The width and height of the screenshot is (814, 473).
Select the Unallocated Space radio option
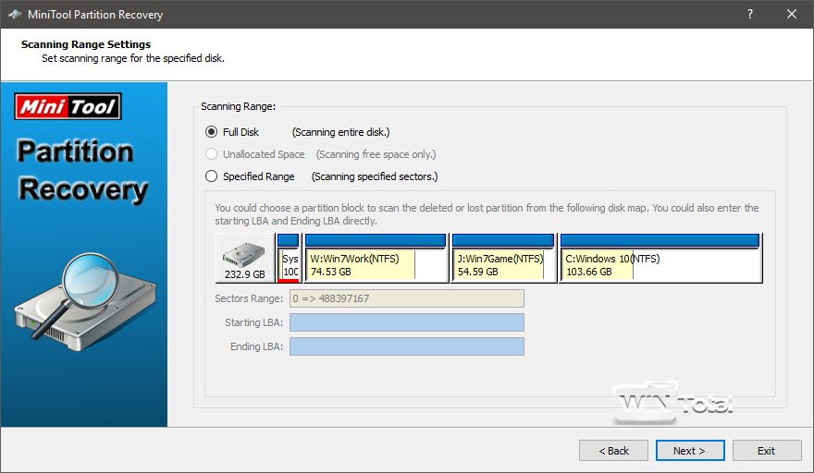[x=211, y=154]
